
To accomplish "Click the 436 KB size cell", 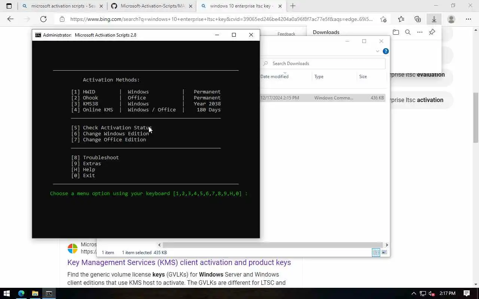I will coord(377,98).
